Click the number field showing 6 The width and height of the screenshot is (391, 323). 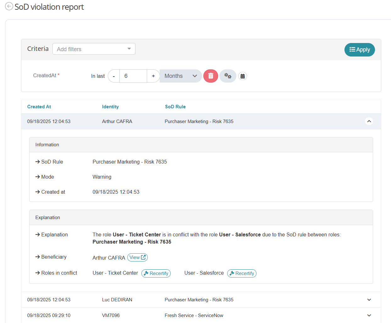point(133,76)
